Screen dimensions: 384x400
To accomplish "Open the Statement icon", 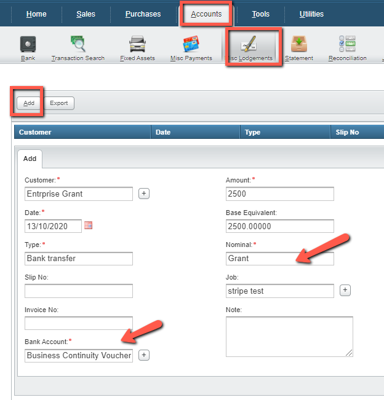I will click(x=299, y=44).
